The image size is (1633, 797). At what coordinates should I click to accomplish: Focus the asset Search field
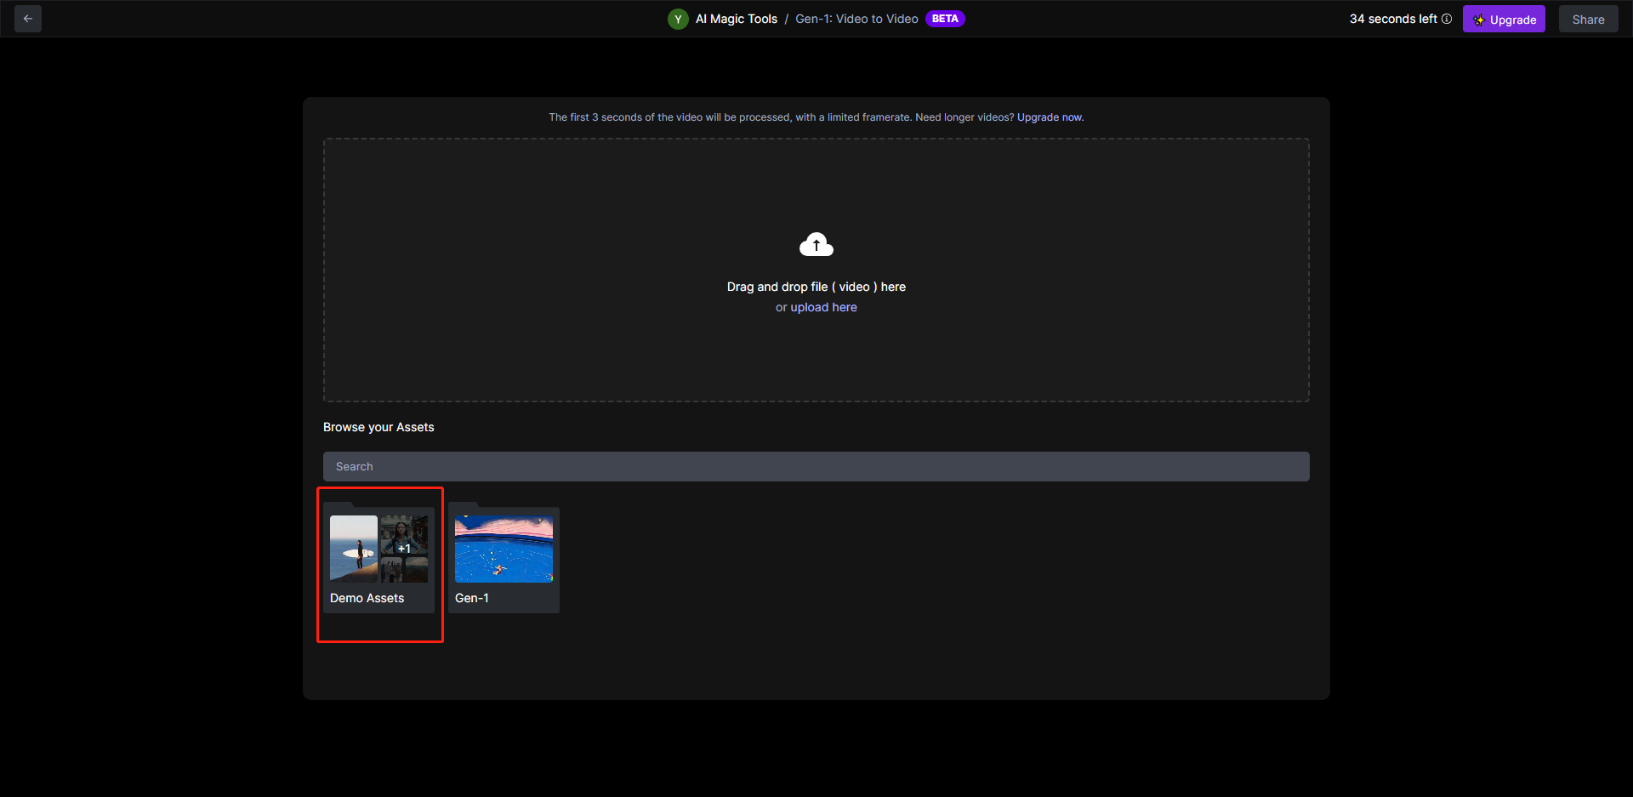pyautogui.click(x=816, y=466)
